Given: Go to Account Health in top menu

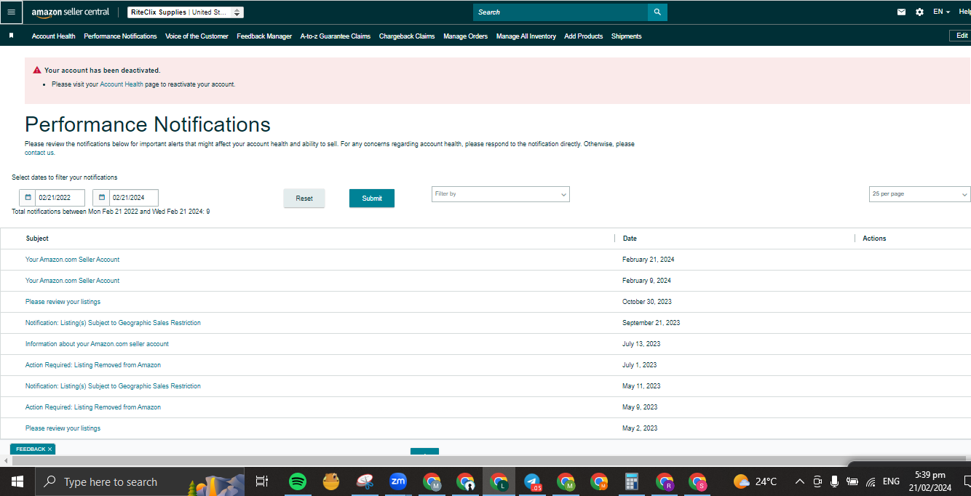Looking at the screenshot, I should coord(53,36).
